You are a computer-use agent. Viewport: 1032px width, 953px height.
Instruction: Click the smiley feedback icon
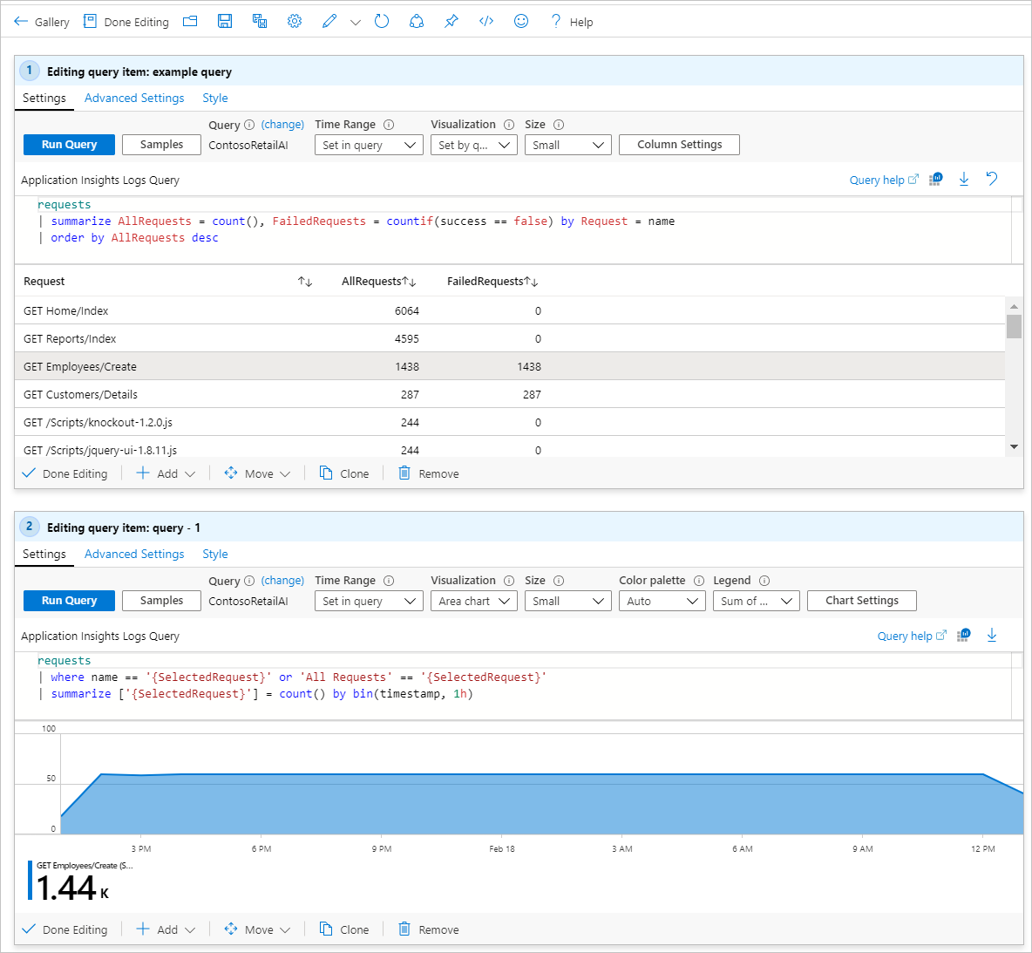[x=521, y=22]
